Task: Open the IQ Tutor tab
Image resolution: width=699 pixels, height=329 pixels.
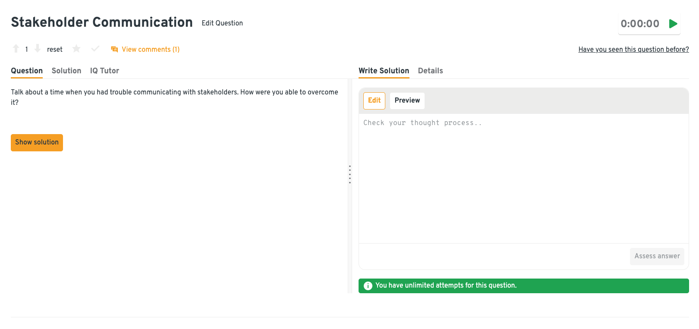Action: (x=104, y=71)
